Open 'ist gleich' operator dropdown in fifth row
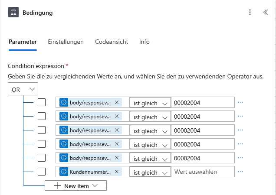The width and height of the screenshot is (276, 195). coord(150,158)
